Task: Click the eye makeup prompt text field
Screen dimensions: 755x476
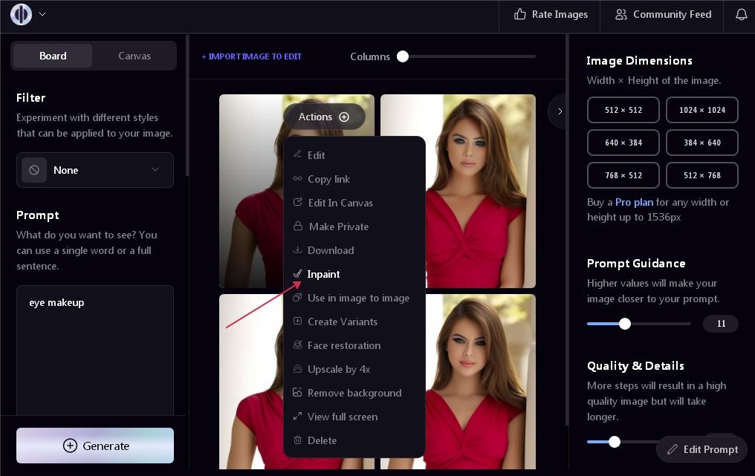Action: click(x=95, y=349)
